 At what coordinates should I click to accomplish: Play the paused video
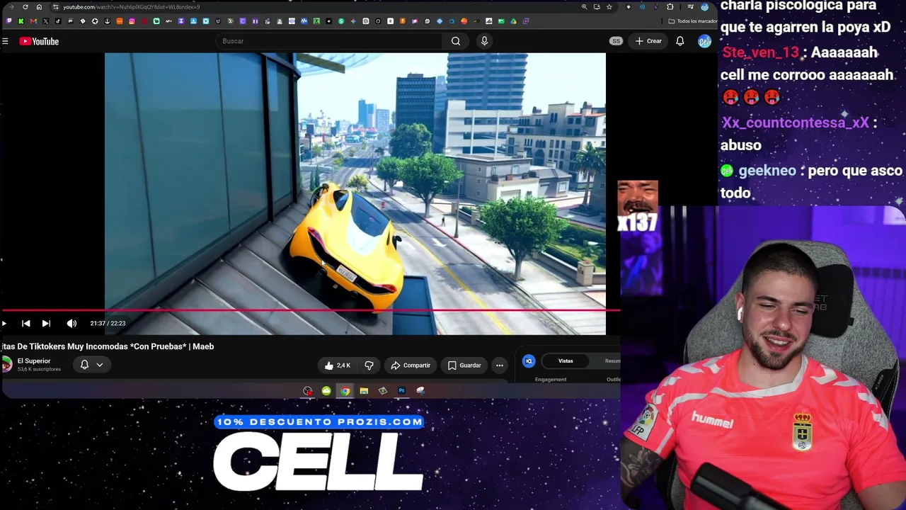[x=4, y=324]
